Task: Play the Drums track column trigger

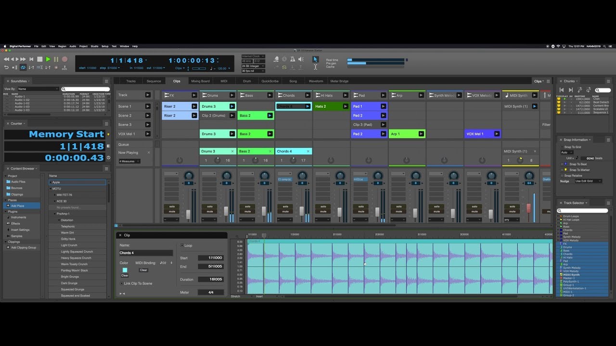Action: click(232, 95)
